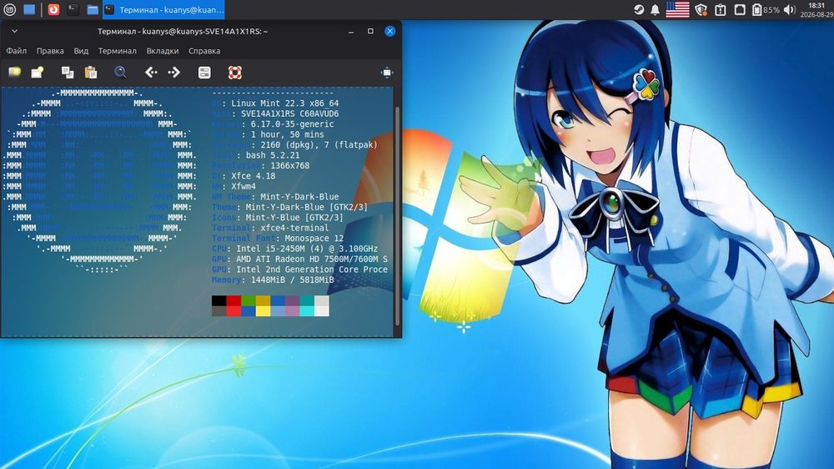The image size is (834, 469).
Task: Click the clipboard exclamation tray icon
Action: tap(721, 9)
